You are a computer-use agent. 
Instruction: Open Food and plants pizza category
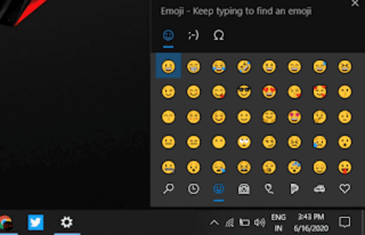[295, 189]
